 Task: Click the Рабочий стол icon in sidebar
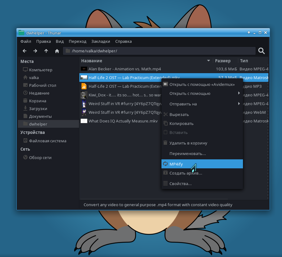pos(25,85)
